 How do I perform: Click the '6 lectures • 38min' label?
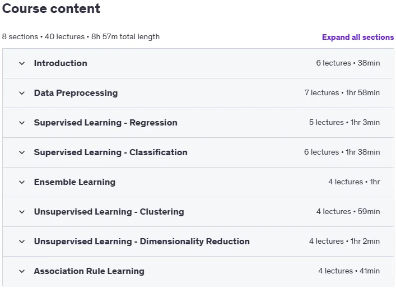[x=348, y=63]
